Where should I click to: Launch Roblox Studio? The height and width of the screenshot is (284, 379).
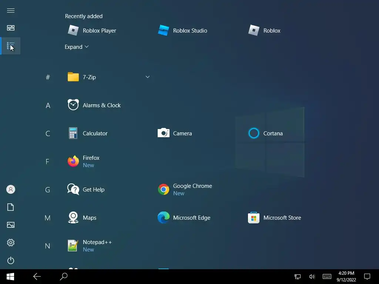(182, 31)
